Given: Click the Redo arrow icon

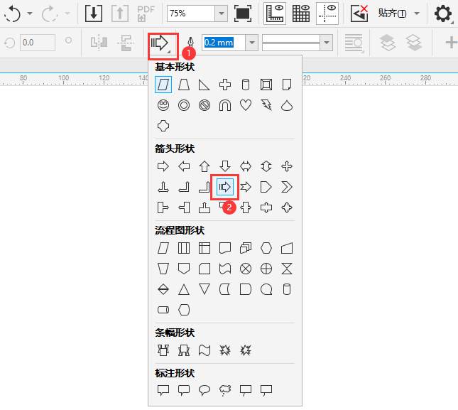Looking at the screenshot, I should 50,14.
